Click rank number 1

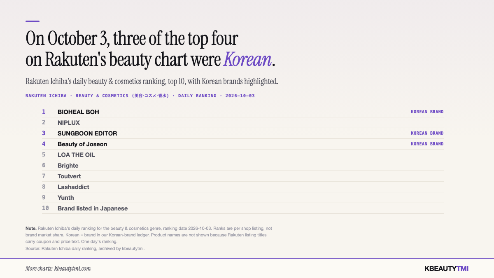click(x=44, y=112)
